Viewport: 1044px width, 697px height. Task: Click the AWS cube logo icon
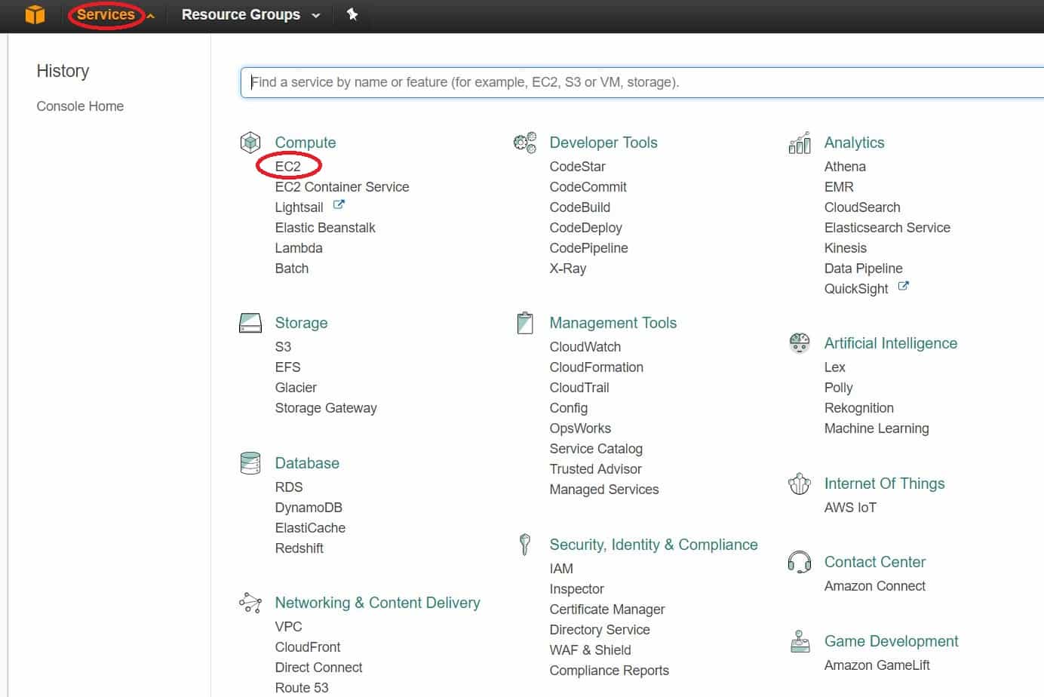pyautogui.click(x=35, y=15)
